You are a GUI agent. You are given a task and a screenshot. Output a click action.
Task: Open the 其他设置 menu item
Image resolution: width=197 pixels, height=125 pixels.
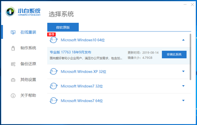point(28,80)
